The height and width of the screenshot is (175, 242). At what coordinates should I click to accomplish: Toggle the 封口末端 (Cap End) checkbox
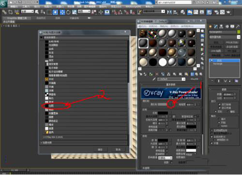[x=219, y=108]
